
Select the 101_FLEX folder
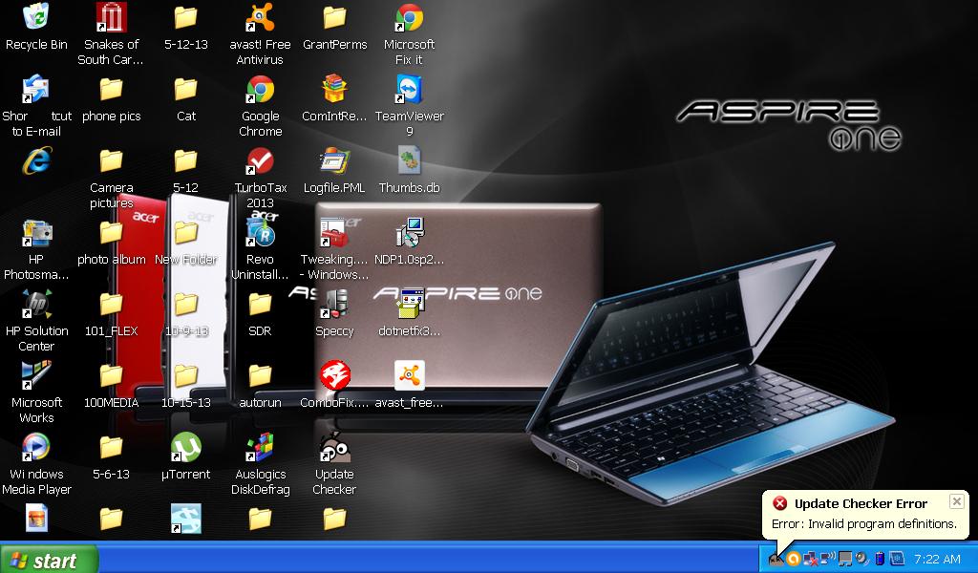coord(111,305)
